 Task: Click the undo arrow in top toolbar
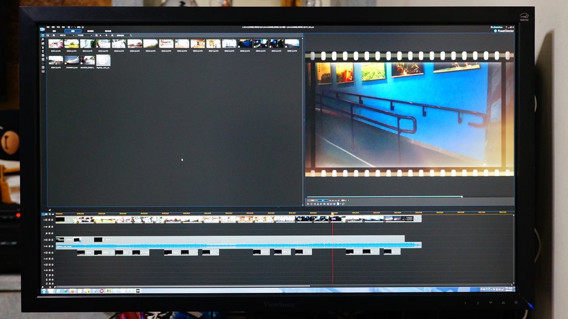[72, 27]
